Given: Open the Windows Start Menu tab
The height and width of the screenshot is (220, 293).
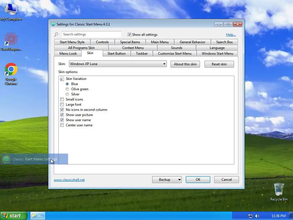Looking at the screenshot, I should pos(217,54).
